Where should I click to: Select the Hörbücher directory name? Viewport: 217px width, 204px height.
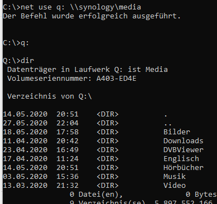pos(184,168)
